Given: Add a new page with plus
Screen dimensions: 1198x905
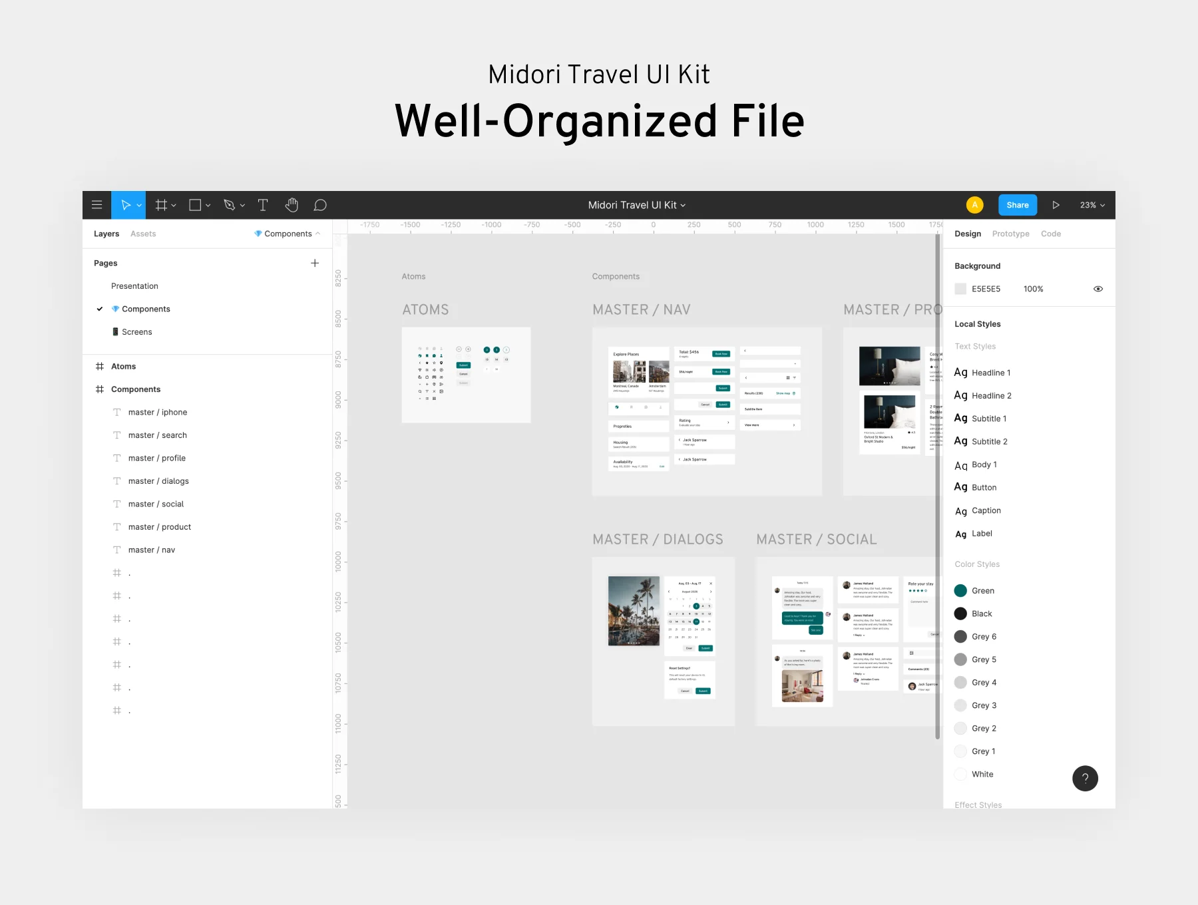Looking at the screenshot, I should (x=315, y=263).
